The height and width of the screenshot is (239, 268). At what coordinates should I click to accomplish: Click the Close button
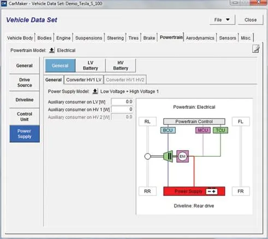pos(251,20)
